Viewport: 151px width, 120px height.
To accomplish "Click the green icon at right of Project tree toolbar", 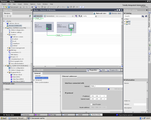I will pyautogui.click(x=30, y=16).
